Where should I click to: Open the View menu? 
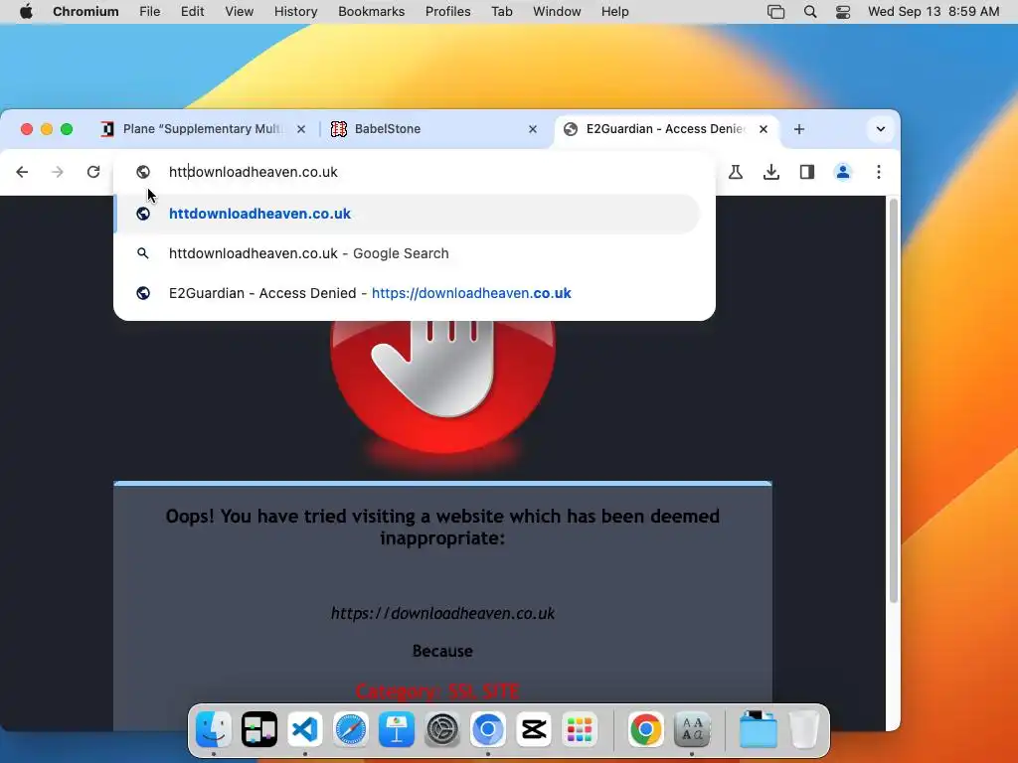click(239, 12)
